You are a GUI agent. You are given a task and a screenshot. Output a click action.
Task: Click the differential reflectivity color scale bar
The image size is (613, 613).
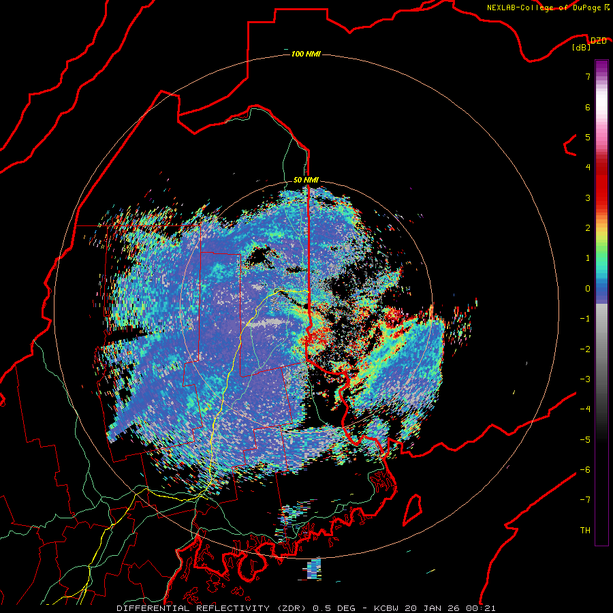point(601,302)
